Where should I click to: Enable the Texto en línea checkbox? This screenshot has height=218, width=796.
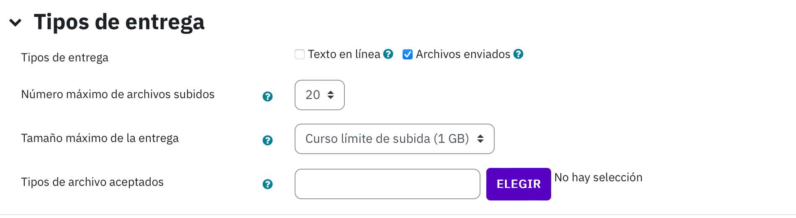coord(300,54)
